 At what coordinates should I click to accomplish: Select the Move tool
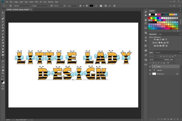coord(3,13)
